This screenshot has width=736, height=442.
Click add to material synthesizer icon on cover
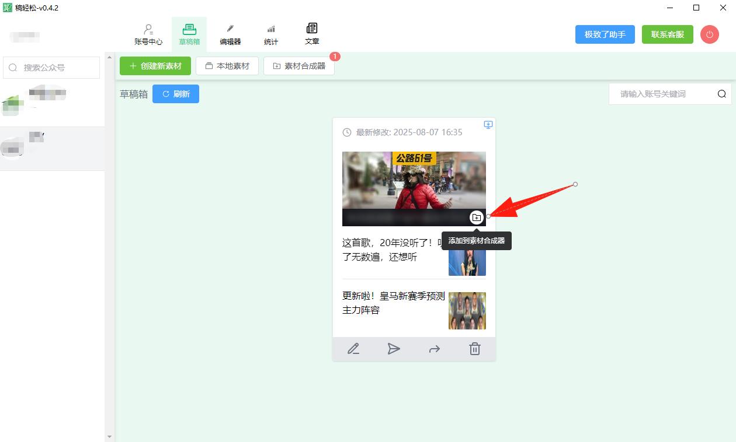476,218
